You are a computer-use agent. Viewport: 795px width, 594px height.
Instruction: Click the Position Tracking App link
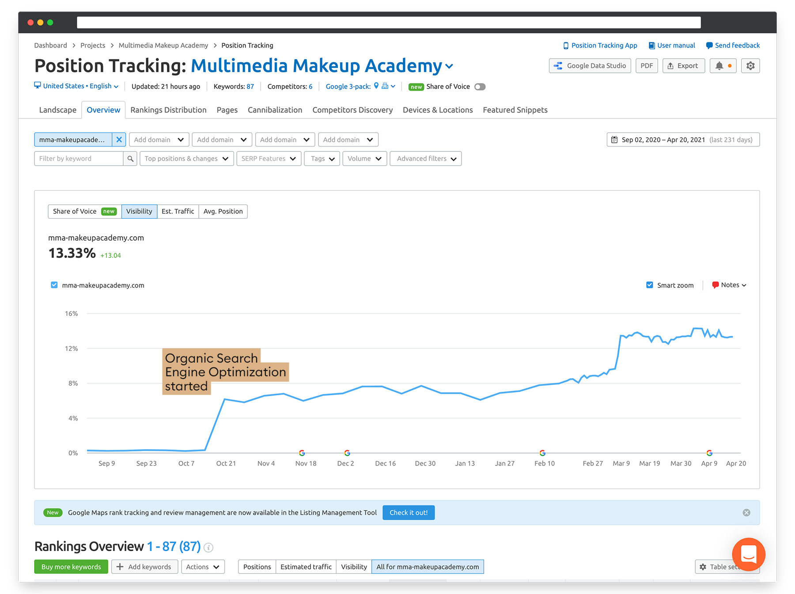click(x=600, y=45)
